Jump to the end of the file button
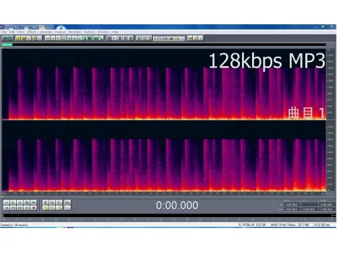337x253 pixels. pyautogui.click(x=26, y=208)
